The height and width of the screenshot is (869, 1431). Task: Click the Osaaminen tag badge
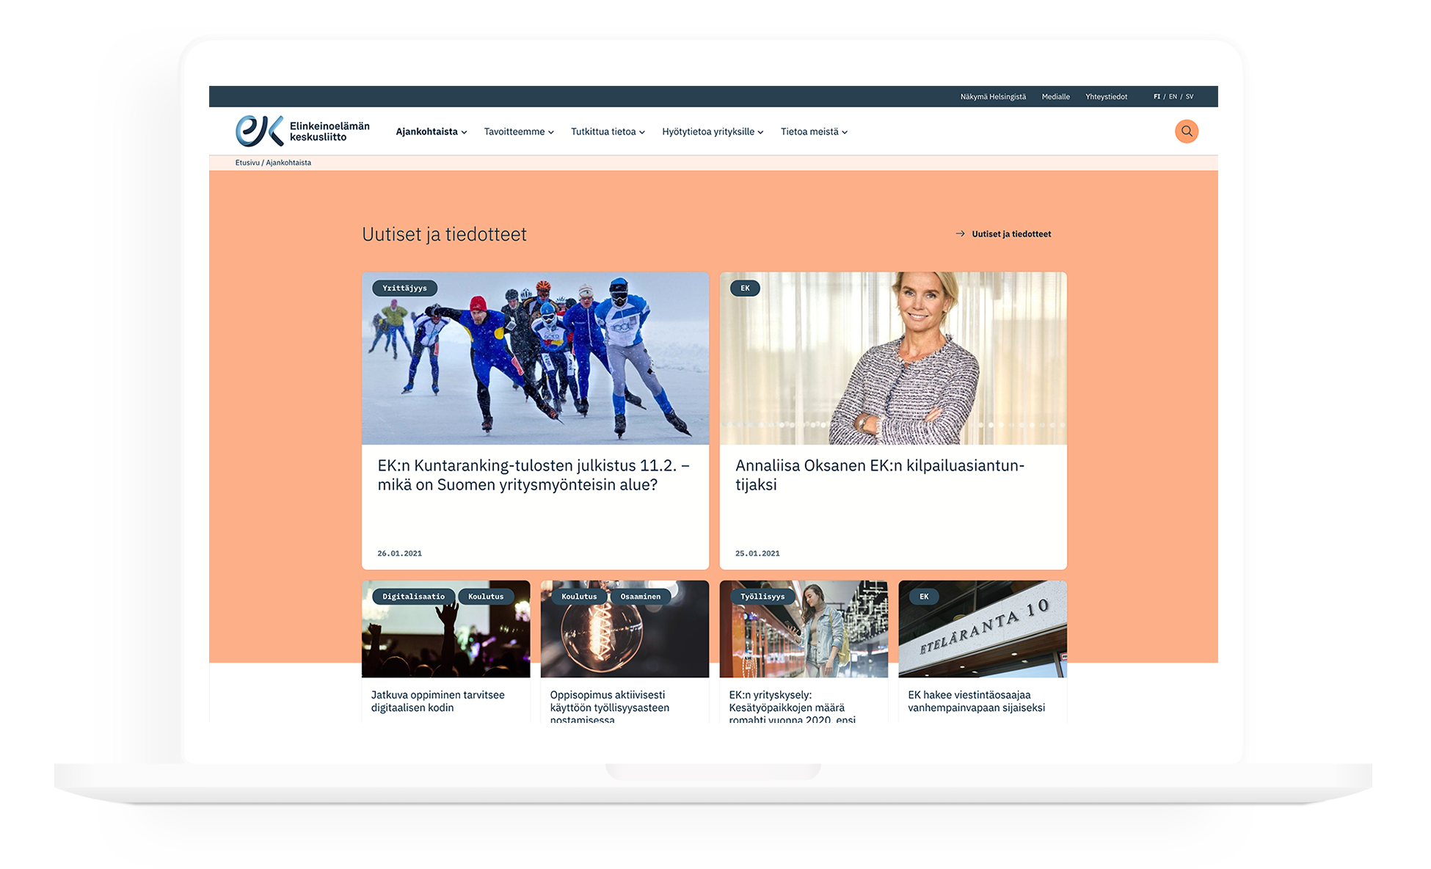(640, 597)
